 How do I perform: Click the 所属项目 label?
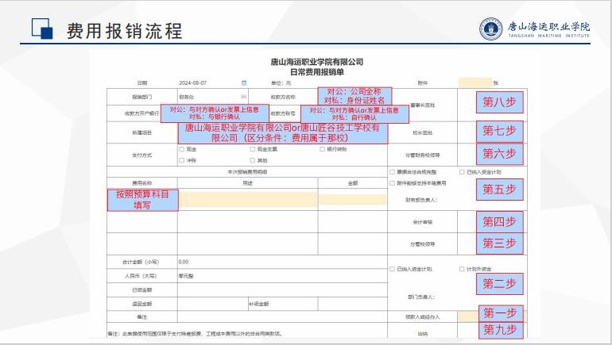142,132
